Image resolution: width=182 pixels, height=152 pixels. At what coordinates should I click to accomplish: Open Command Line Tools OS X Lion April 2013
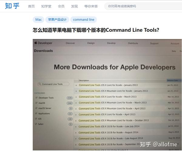[x=107, y=115]
